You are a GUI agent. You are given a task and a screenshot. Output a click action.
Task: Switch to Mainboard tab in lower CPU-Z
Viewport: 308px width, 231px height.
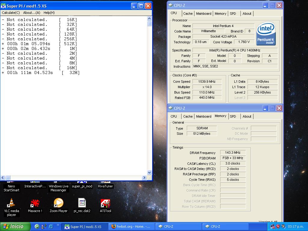[x=204, y=116]
